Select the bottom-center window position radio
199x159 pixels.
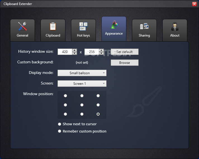[x=82, y=114]
